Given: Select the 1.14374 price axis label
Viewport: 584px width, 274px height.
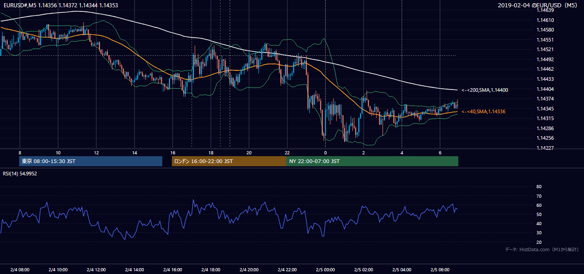Looking at the screenshot, I should coord(546,99).
